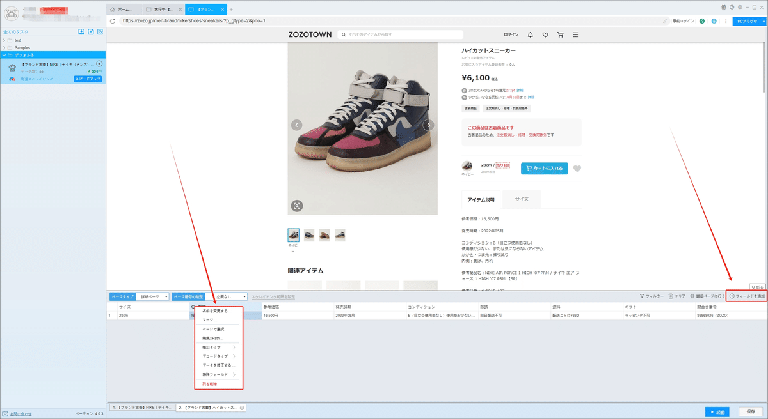768x419 pixels.
Task: Click the ZOZOTOWN notification bell icon
Action: click(530, 34)
